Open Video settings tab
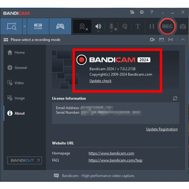Viewport: 189px width, 189px height. pyautogui.click(x=16, y=83)
